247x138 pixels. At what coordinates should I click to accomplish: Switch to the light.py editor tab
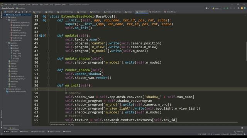point(50,12)
